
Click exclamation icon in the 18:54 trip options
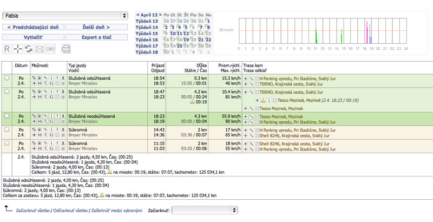pos(57,78)
